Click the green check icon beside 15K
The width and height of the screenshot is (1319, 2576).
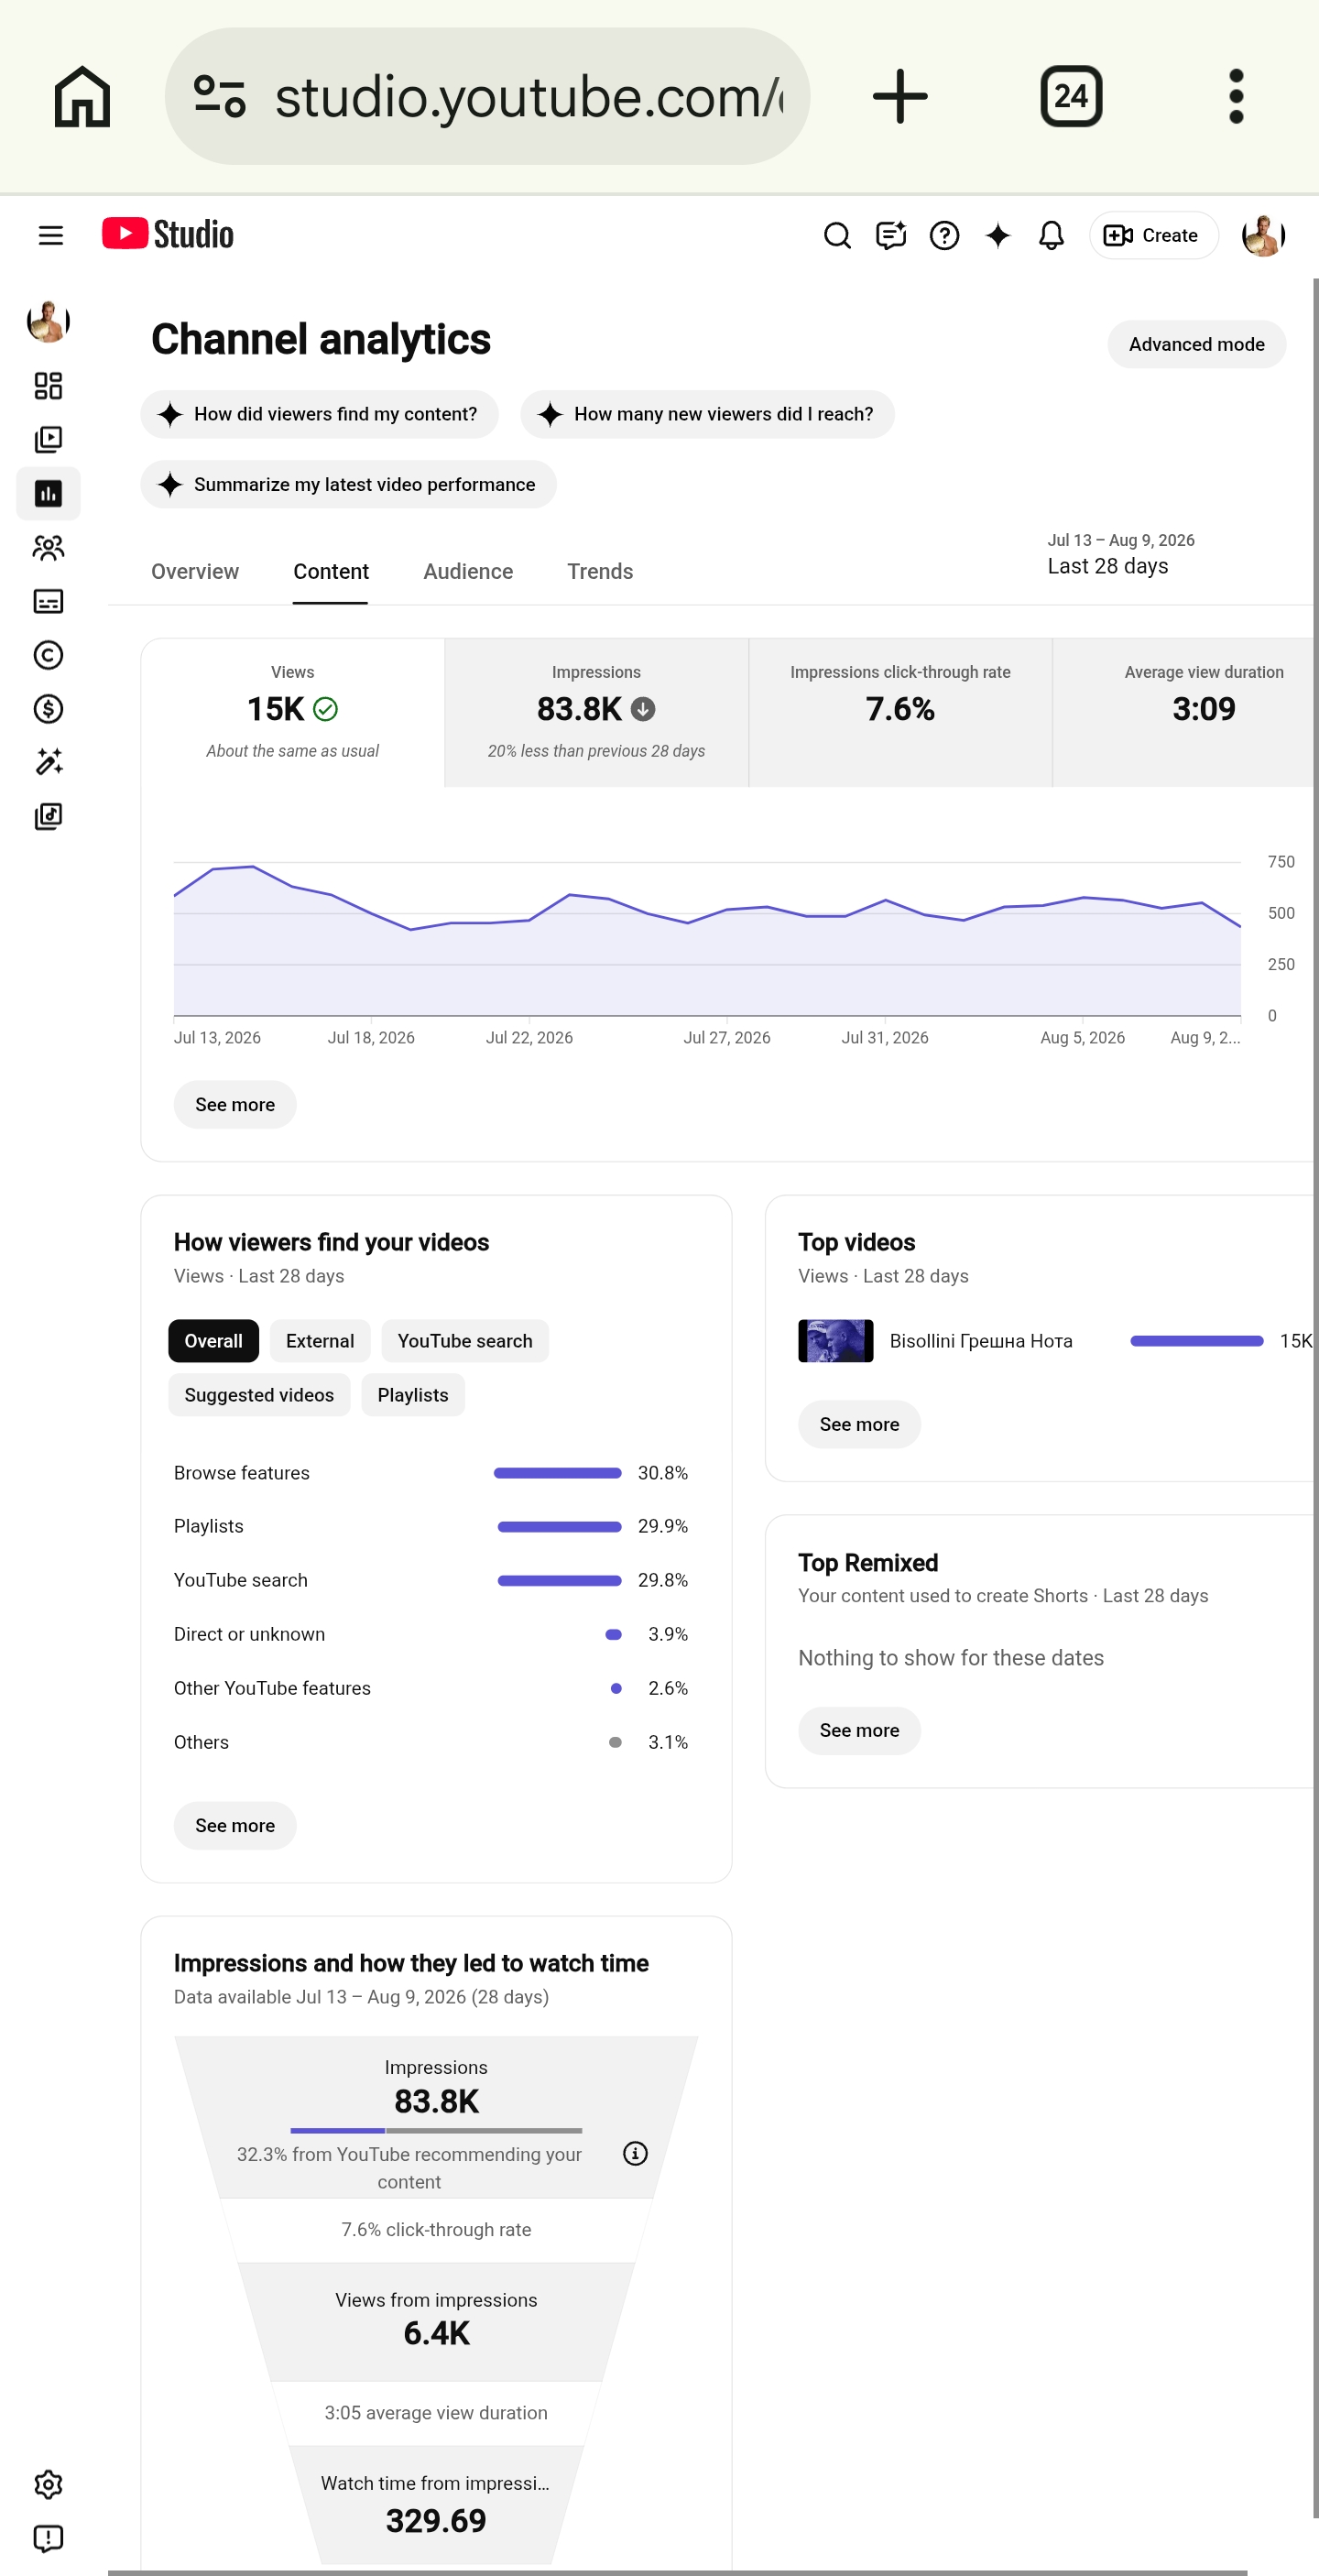[326, 709]
